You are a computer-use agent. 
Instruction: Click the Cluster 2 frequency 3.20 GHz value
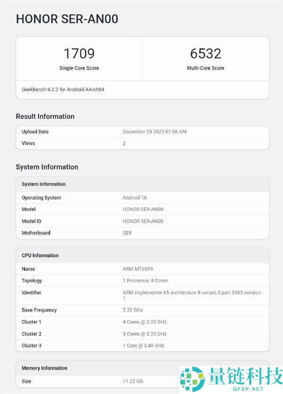point(144,334)
